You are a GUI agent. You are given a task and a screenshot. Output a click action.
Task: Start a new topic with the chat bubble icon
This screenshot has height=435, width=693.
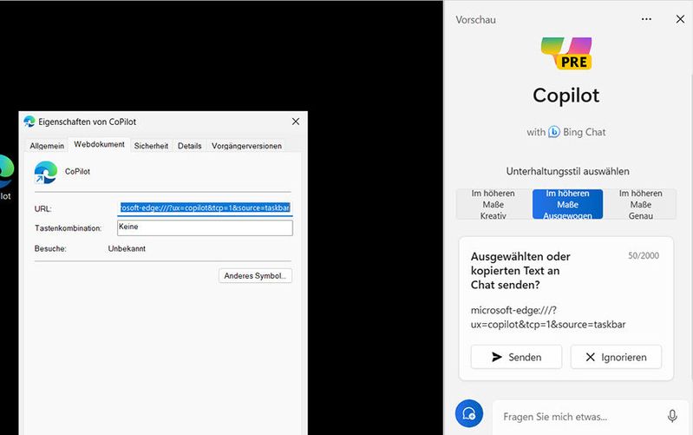tap(469, 413)
